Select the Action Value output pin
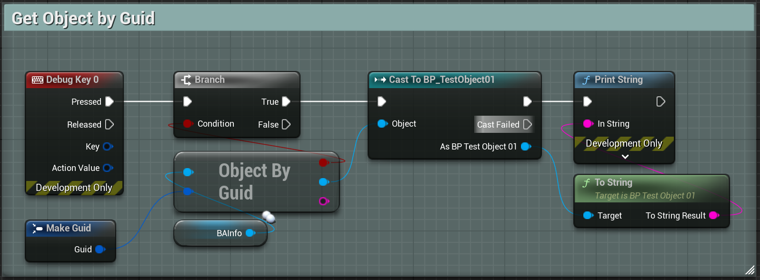Image resolution: width=760 pixels, height=280 pixels. [108, 168]
